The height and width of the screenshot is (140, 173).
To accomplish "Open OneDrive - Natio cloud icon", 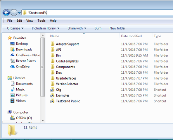I will click(12, 55).
